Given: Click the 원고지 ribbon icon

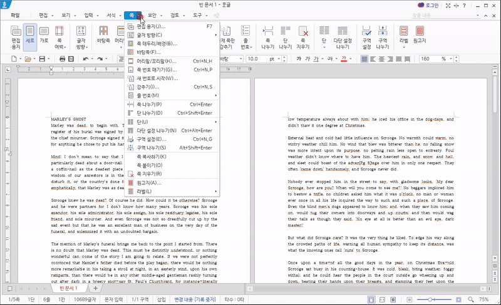Looking at the screenshot, I should point(420,34).
